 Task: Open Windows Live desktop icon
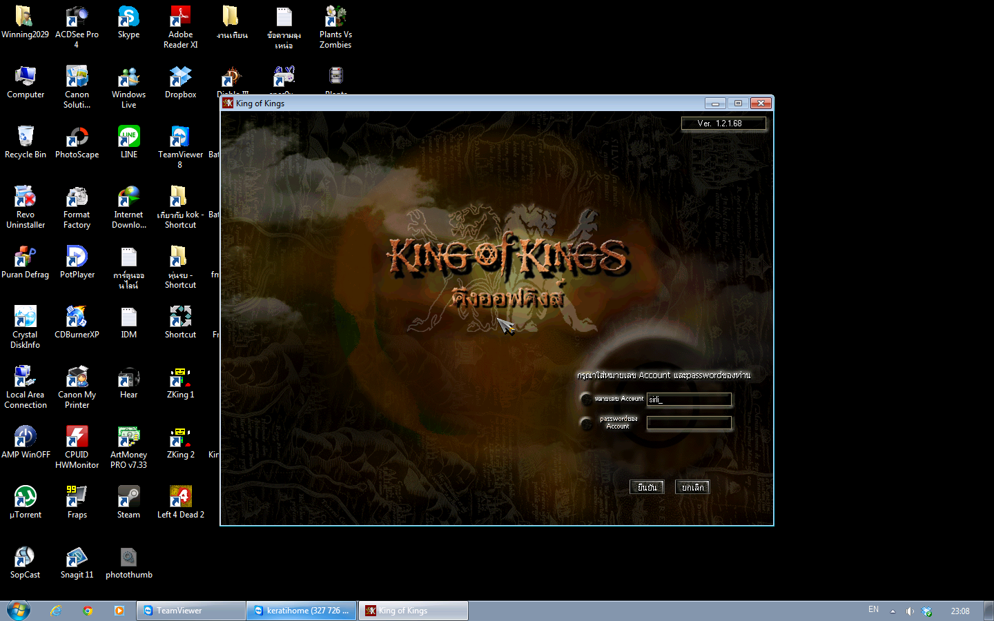(x=128, y=87)
